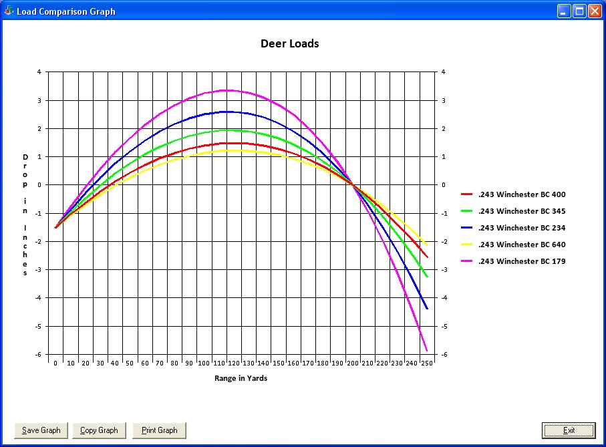Image resolution: width=606 pixels, height=447 pixels.
Task: Pick the blue legend swatch for BC 234
Action: [x=466, y=228]
